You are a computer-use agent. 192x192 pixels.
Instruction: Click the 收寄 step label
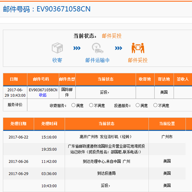coord(57,60)
